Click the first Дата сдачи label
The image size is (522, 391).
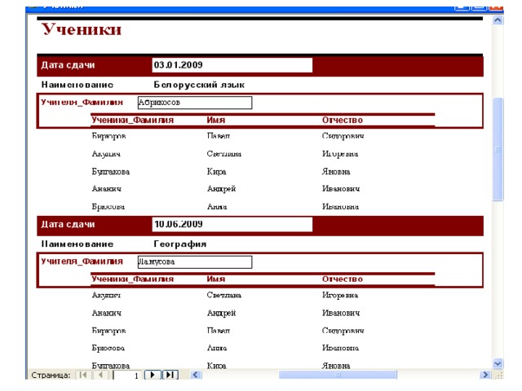(68, 65)
